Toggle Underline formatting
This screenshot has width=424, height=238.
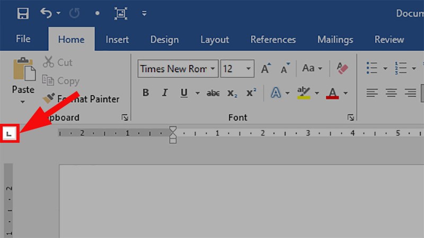coord(184,93)
